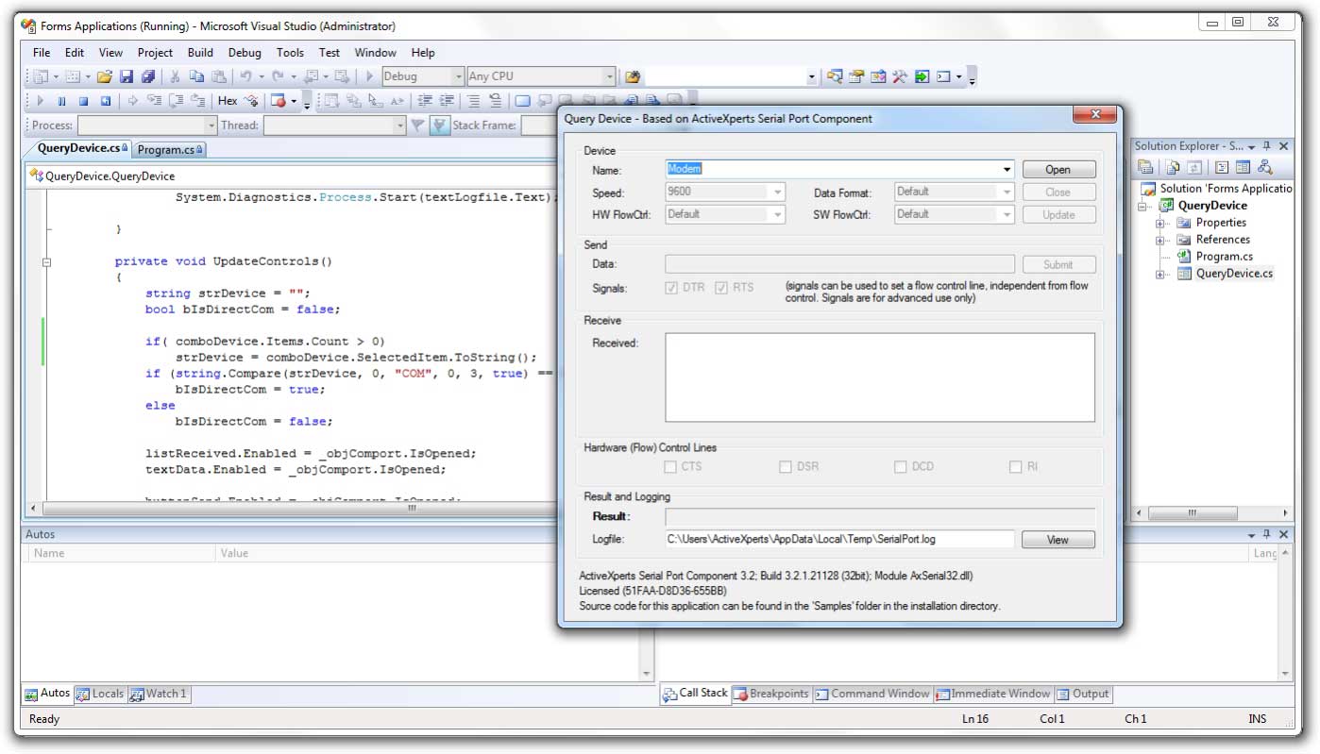Click View Class Diagram icon in Solution Explorer
The height and width of the screenshot is (754, 1320).
pyautogui.click(x=1264, y=168)
